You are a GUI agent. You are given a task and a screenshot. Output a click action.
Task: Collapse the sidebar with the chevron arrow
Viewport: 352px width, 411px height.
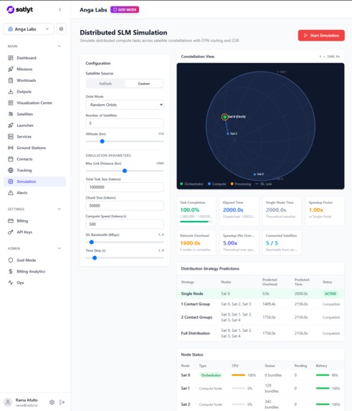pyautogui.click(x=60, y=10)
